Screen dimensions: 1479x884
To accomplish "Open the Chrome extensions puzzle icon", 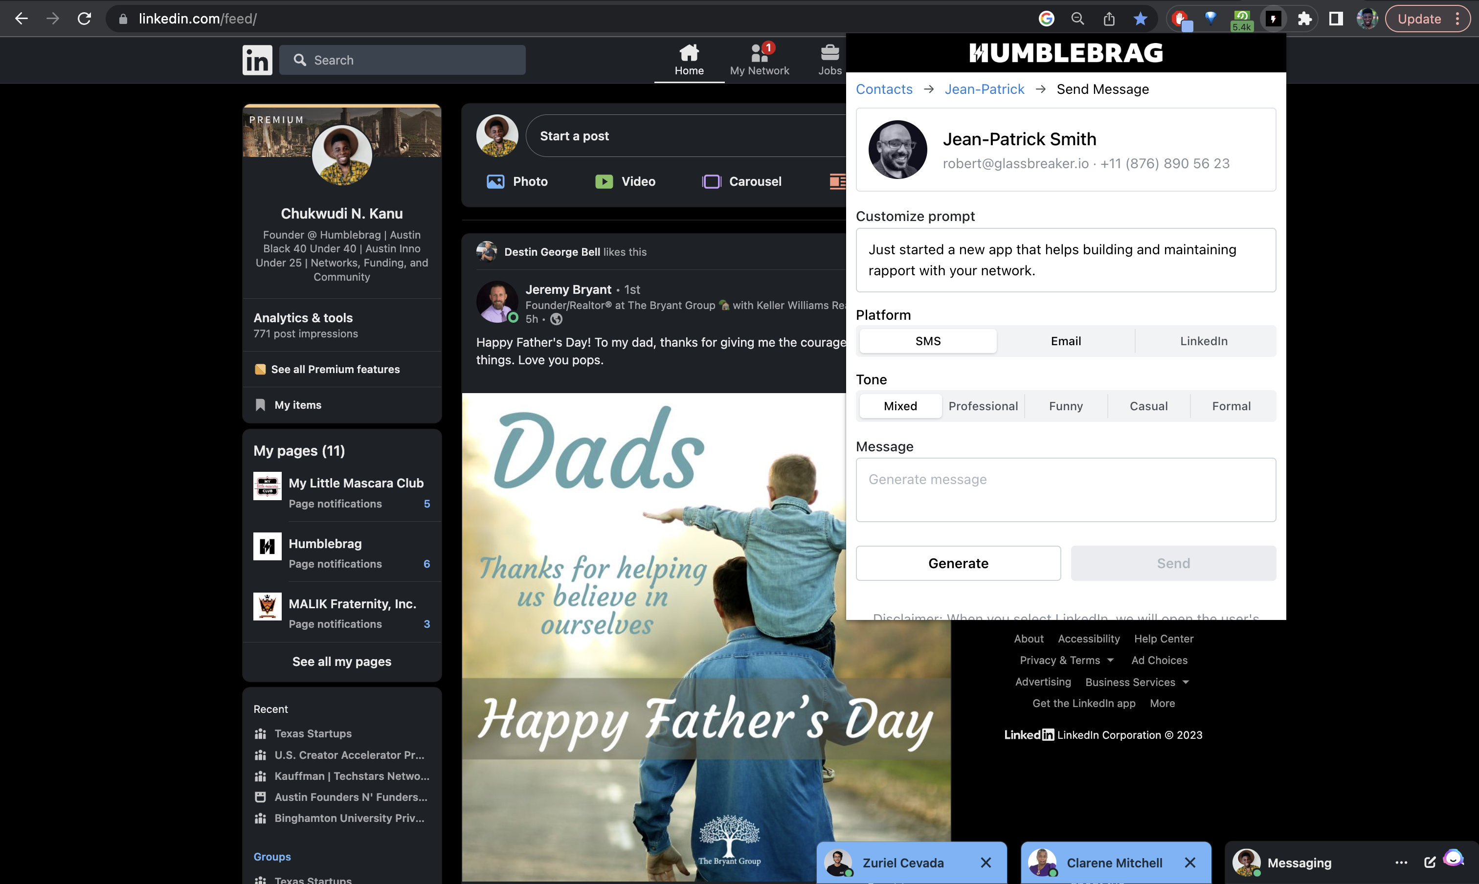I will pyautogui.click(x=1304, y=19).
